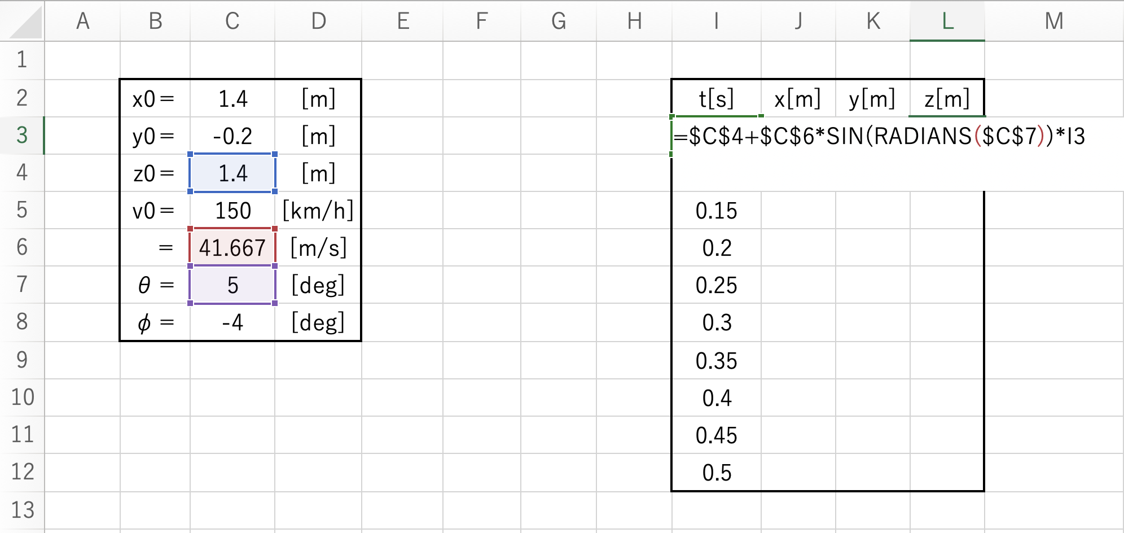The height and width of the screenshot is (533, 1124).
Task: Select the [km/h] unit cell
Action: click(318, 210)
